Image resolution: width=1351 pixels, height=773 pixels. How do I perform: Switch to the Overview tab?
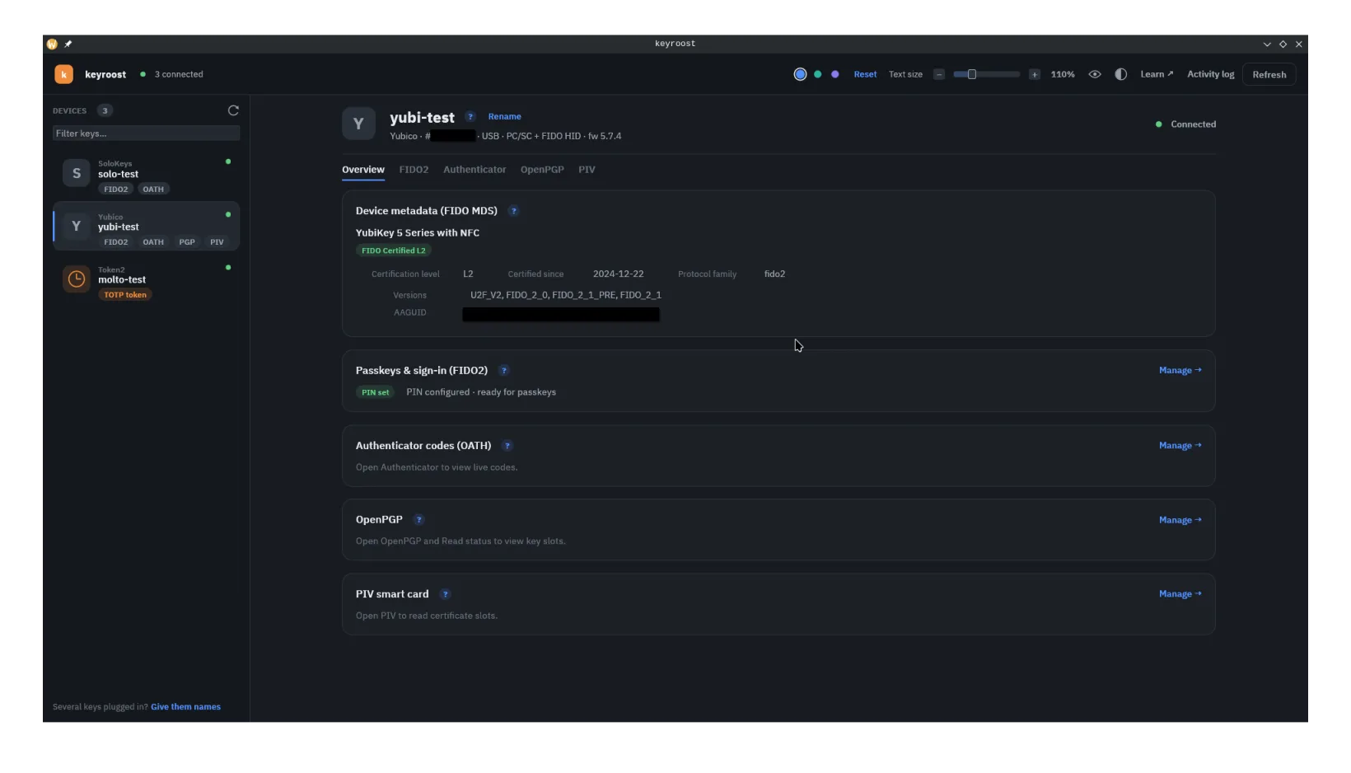click(363, 170)
